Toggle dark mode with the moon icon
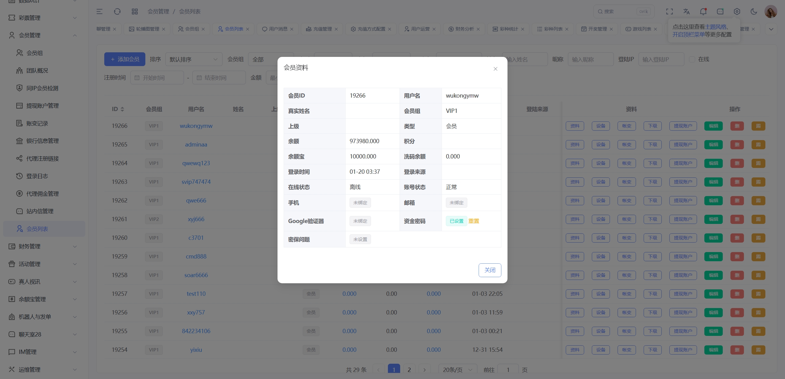The height and width of the screenshot is (379, 785). tap(753, 11)
